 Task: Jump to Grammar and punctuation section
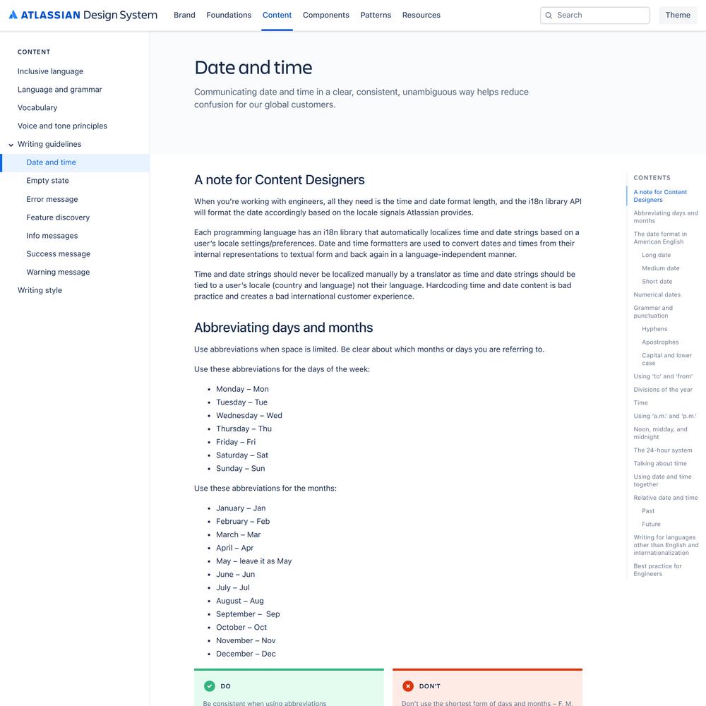pos(653,311)
